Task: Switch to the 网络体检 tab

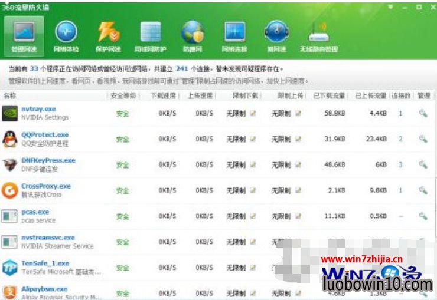Action: (x=66, y=37)
